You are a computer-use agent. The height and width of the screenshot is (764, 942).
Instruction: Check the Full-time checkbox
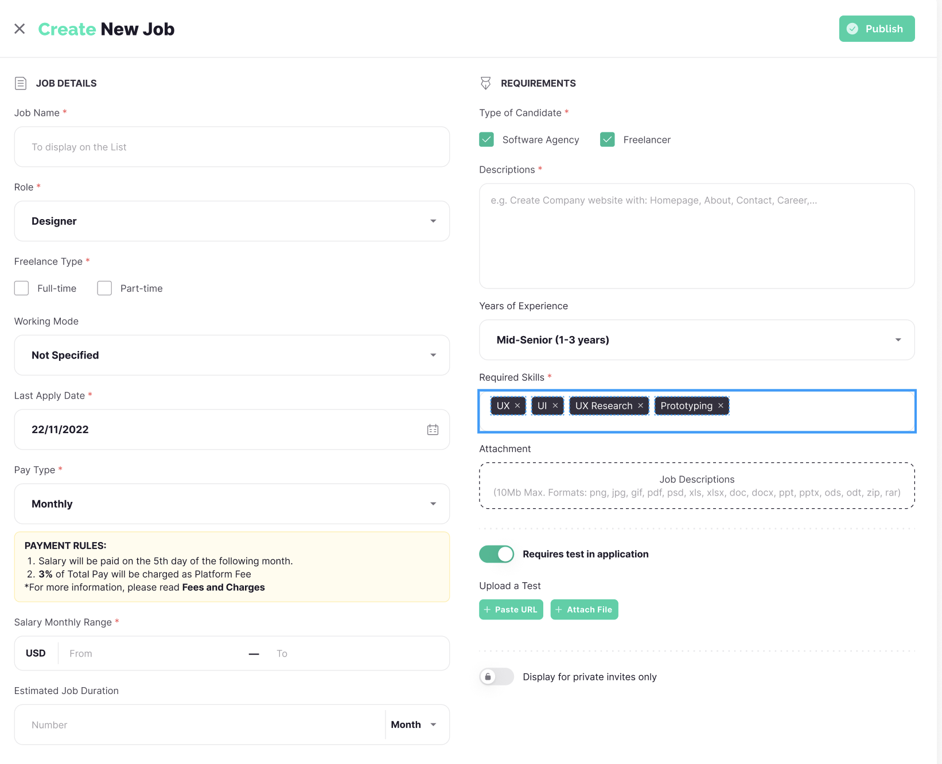click(22, 288)
